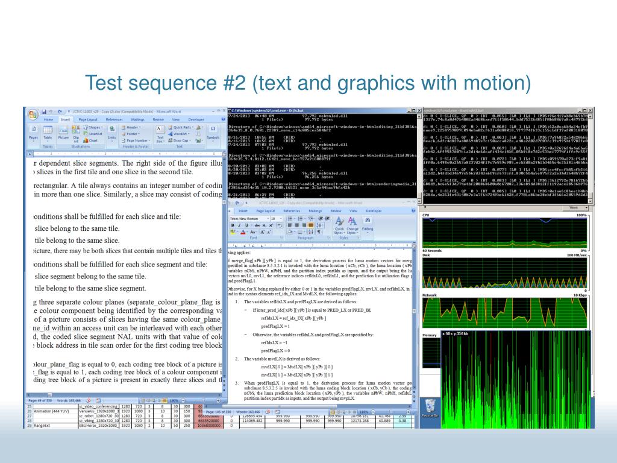Toggle Bold in the second Word window

tap(233, 225)
